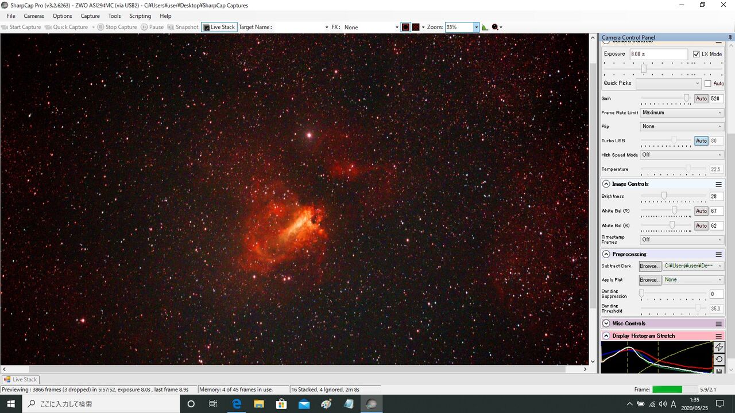Image resolution: width=735 pixels, height=413 pixels.
Task: Open File Explorer from the taskbar
Action: (258, 404)
